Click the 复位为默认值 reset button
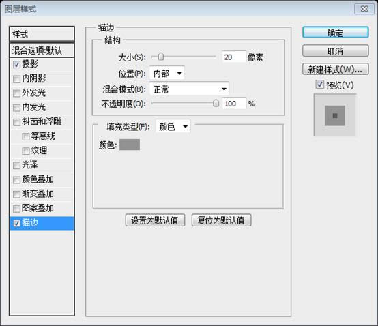Viewport: 378px width, 326px height. [x=221, y=220]
